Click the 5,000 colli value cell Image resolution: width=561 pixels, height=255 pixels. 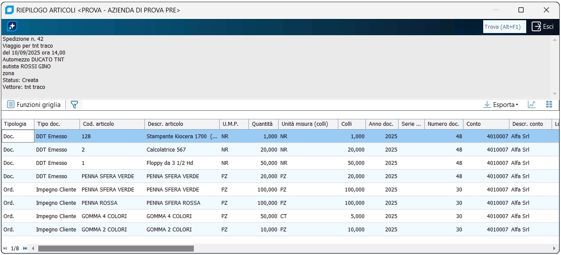point(352,216)
